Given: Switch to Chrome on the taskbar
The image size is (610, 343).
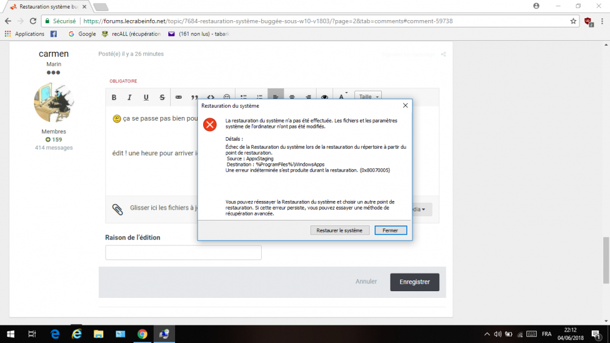Looking at the screenshot, I should click(x=142, y=334).
